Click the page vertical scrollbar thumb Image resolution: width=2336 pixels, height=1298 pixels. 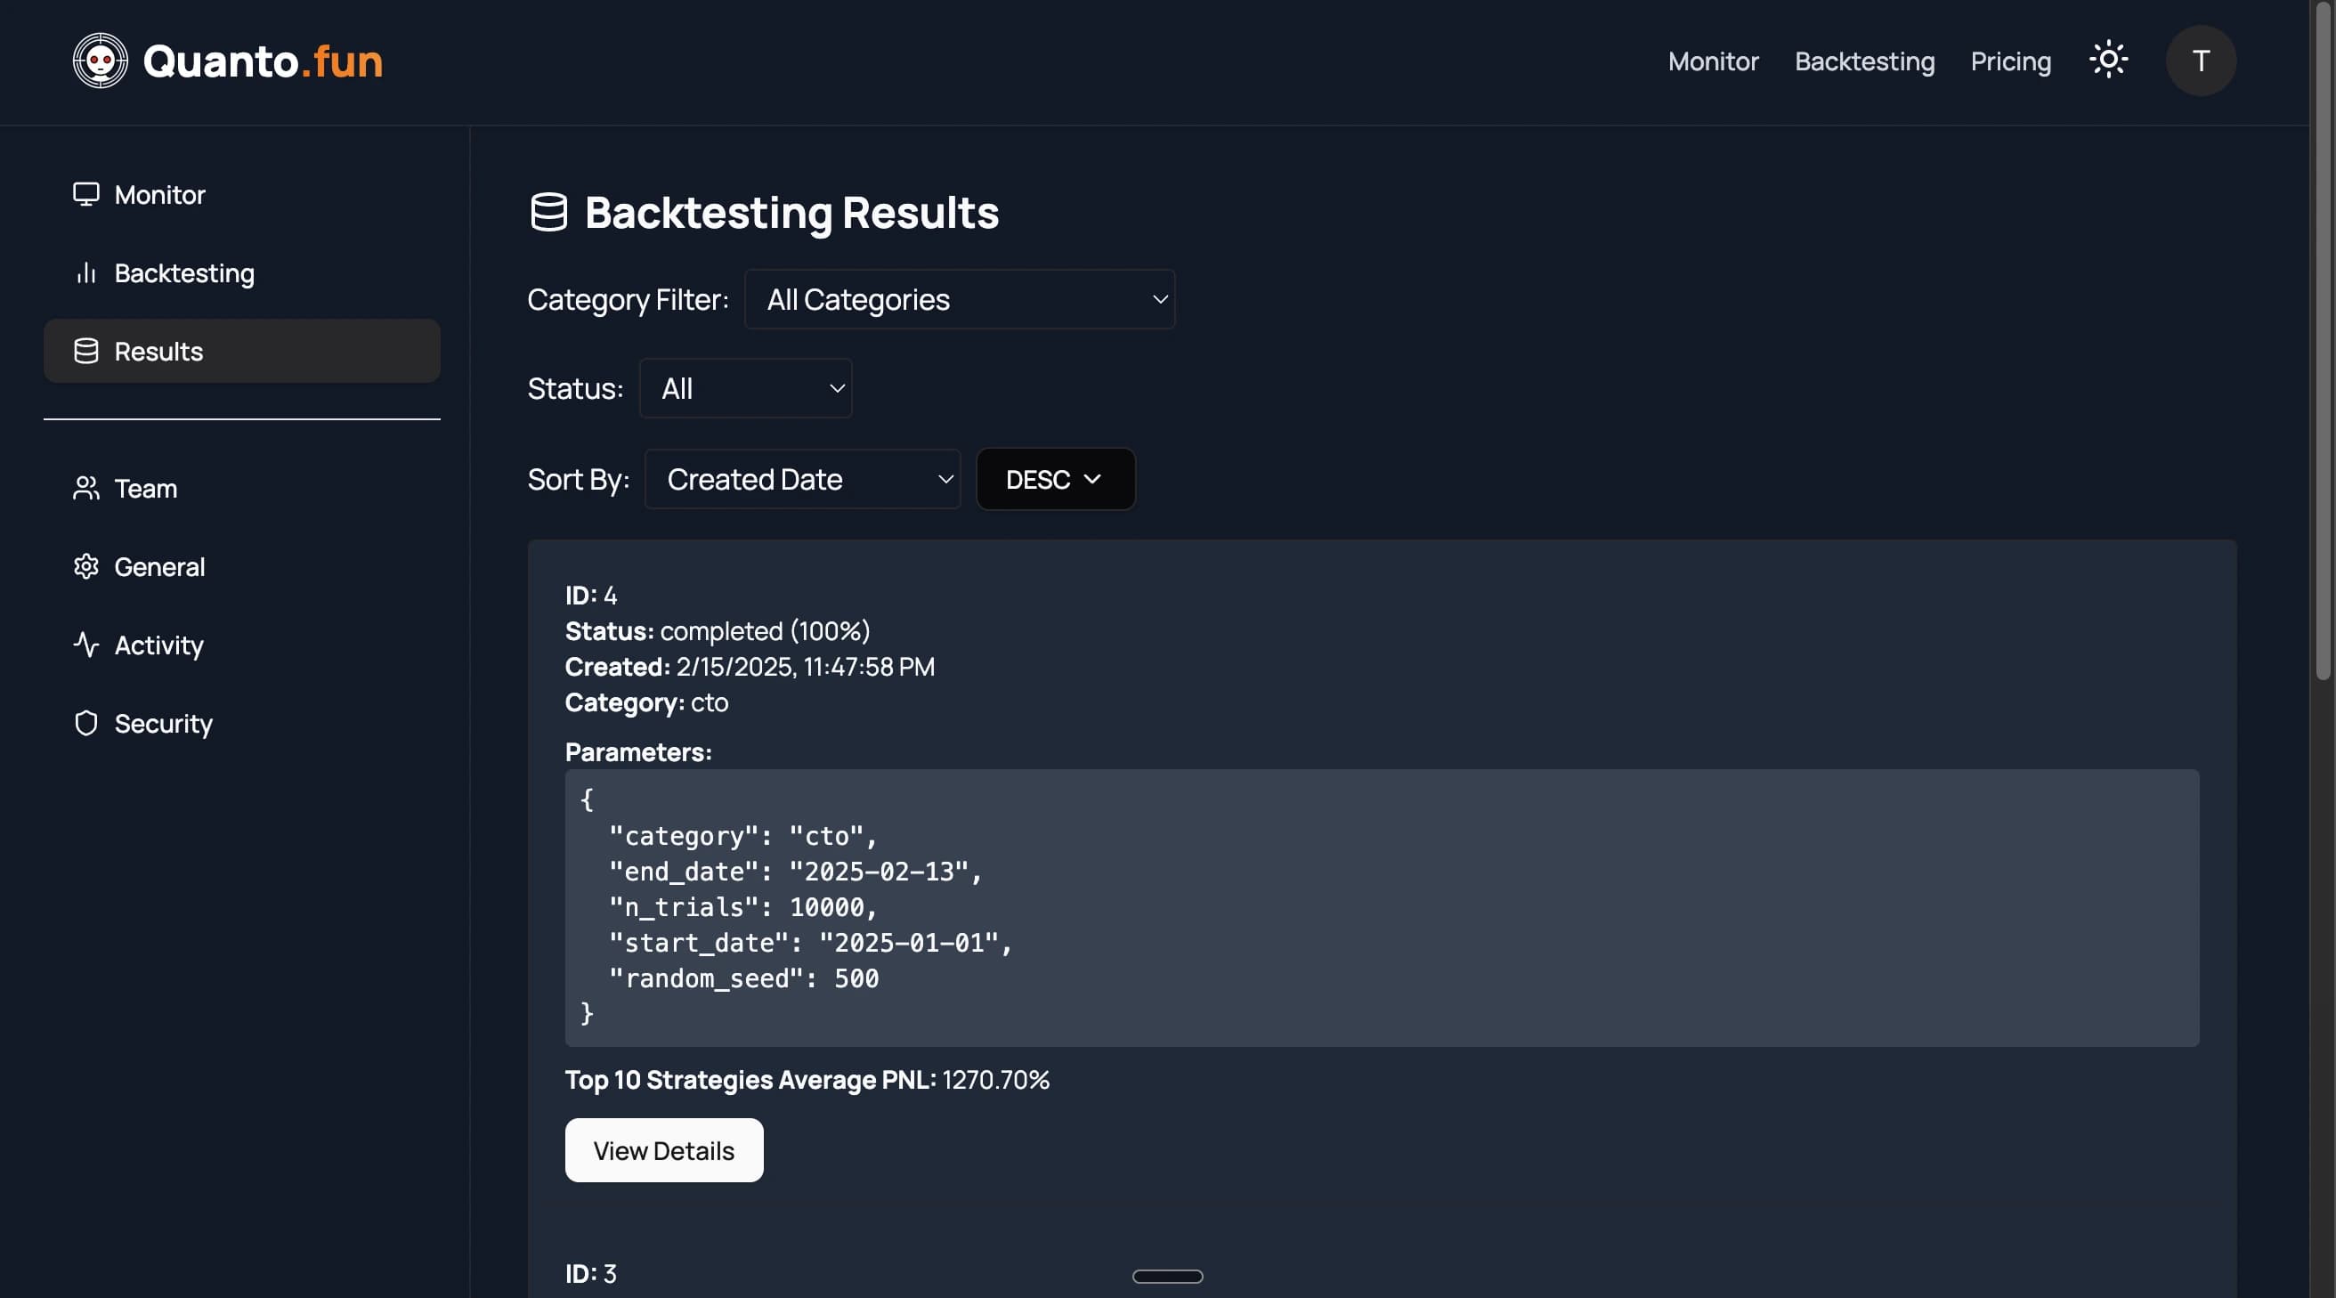(x=2323, y=340)
